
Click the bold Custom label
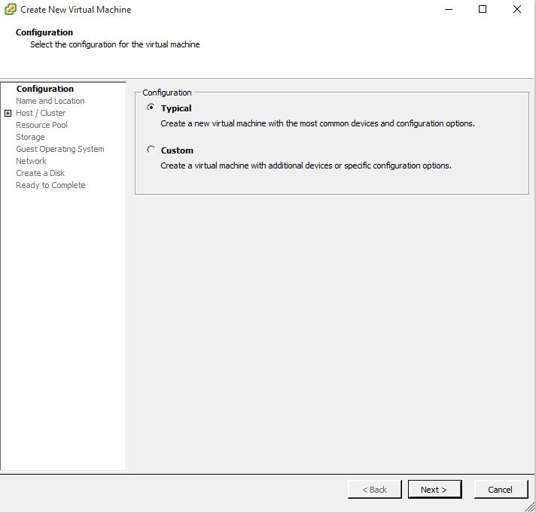[177, 150]
